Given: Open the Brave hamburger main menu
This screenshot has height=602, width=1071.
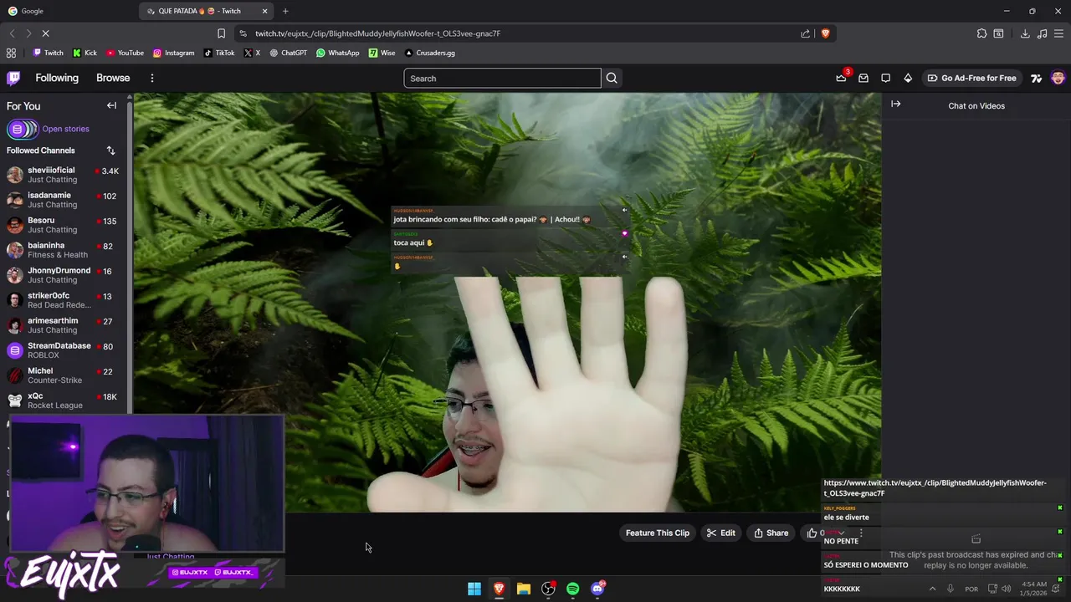Looking at the screenshot, I should point(1058,33).
